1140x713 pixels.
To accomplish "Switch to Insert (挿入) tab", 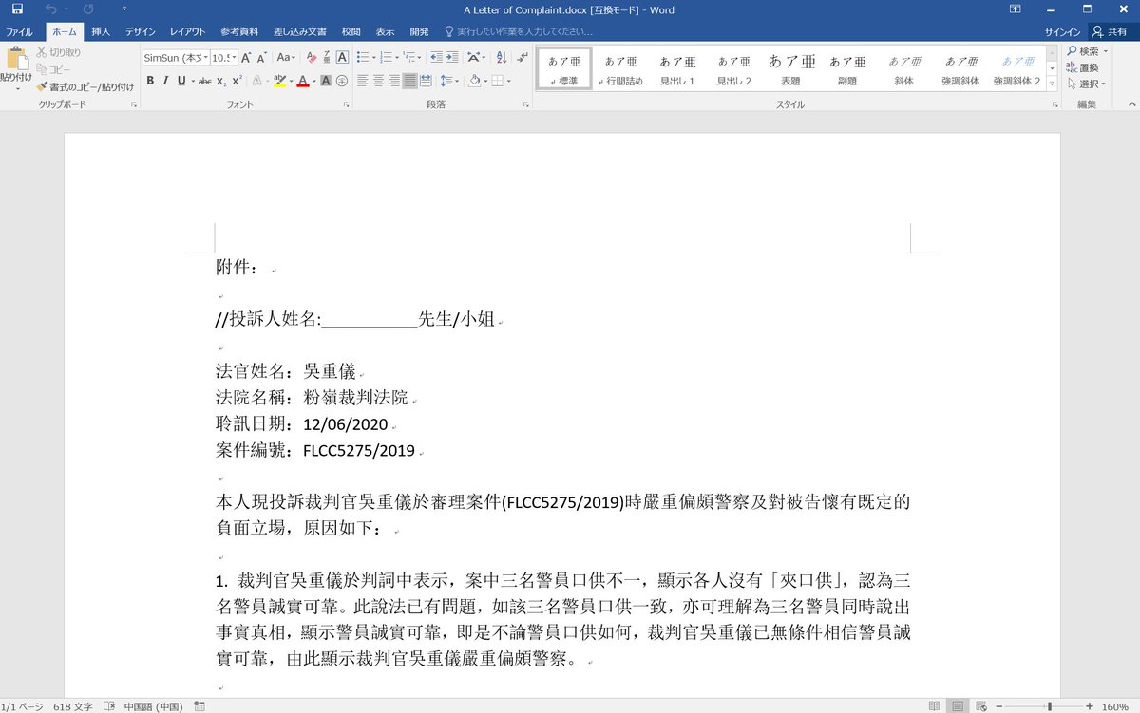I will [100, 31].
